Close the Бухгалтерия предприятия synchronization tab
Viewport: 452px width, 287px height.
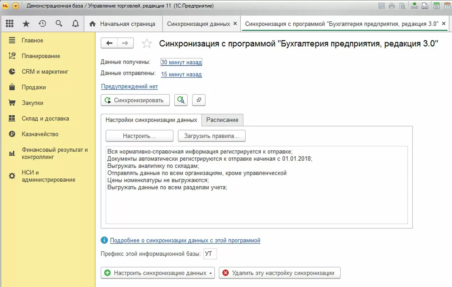coord(444,24)
